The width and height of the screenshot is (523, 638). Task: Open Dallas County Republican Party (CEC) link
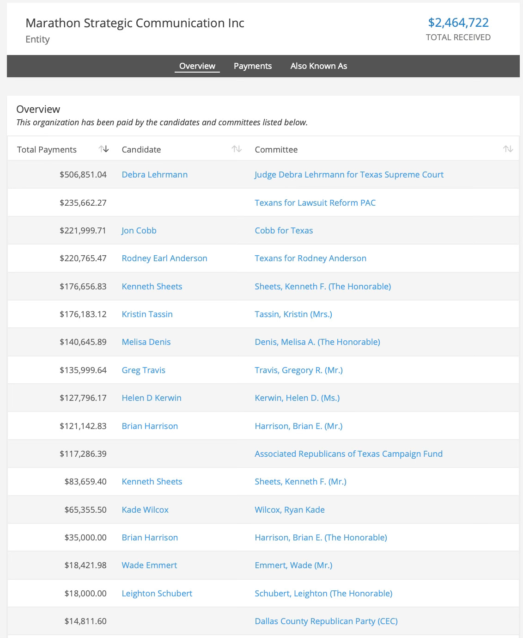326,621
